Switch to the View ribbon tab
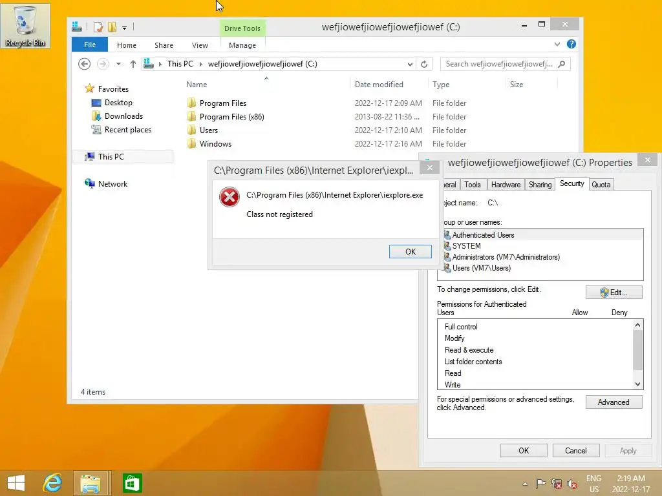 pyautogui.click(x=200, y=45)
